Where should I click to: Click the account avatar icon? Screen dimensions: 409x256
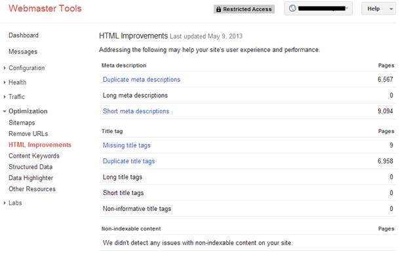point(292,9)
